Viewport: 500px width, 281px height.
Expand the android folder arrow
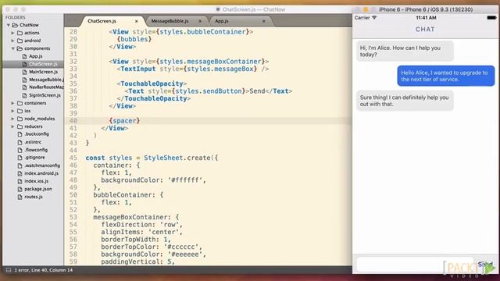coord(12,41)
